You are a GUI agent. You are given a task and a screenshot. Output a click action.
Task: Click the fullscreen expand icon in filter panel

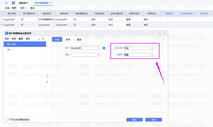click(163, 39)
